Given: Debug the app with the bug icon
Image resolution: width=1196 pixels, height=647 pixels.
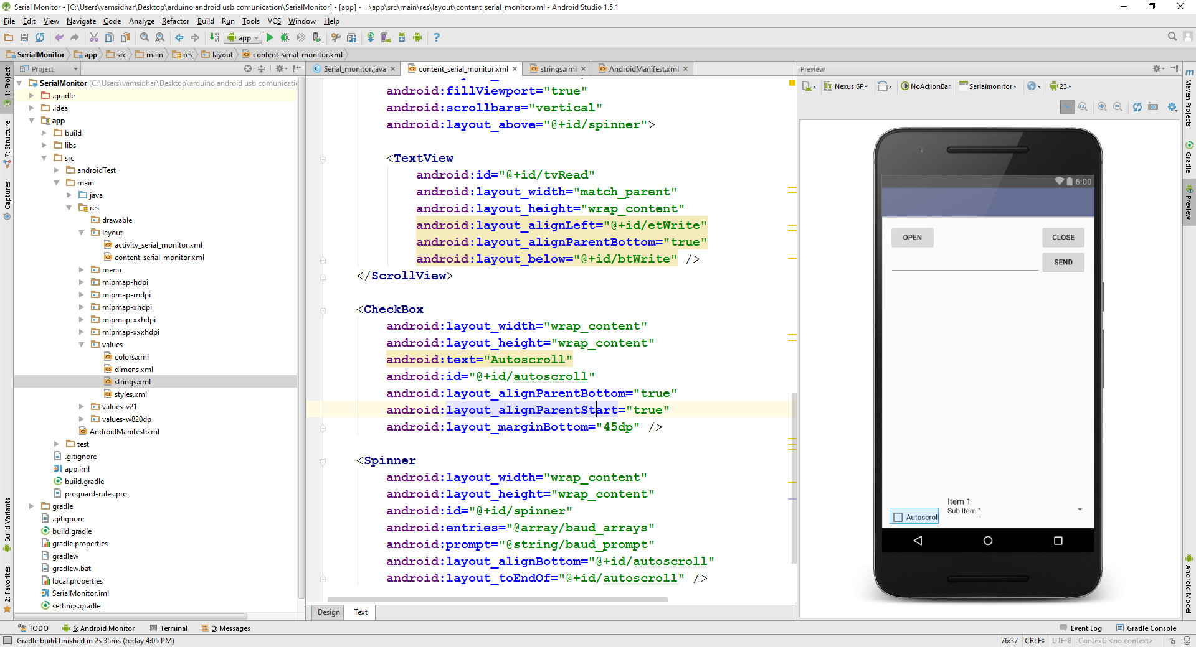Looking at the screenshot, I should tap(285, 37).
